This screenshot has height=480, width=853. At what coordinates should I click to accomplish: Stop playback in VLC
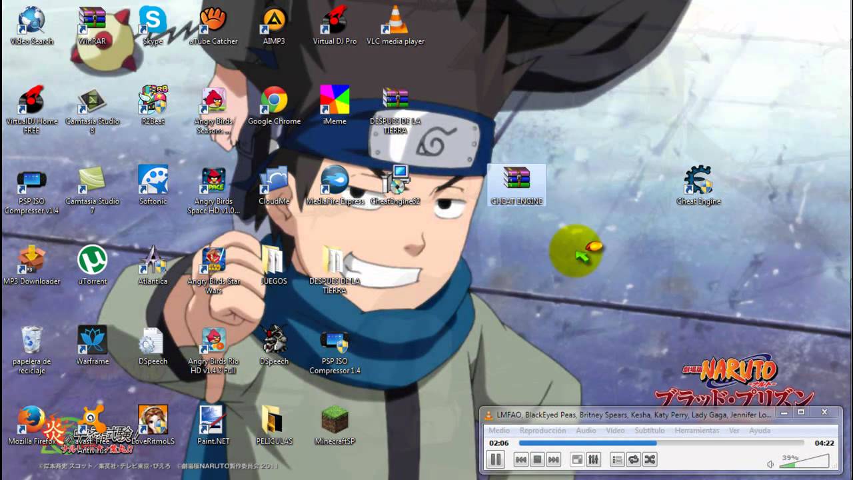coord(537,459)
